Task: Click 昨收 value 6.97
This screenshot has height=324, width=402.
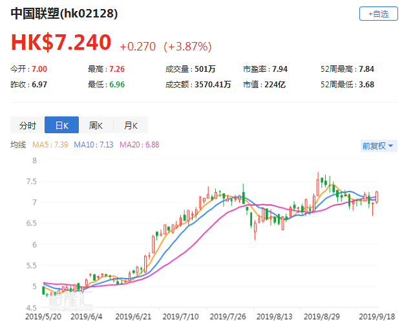Action: 39,85
